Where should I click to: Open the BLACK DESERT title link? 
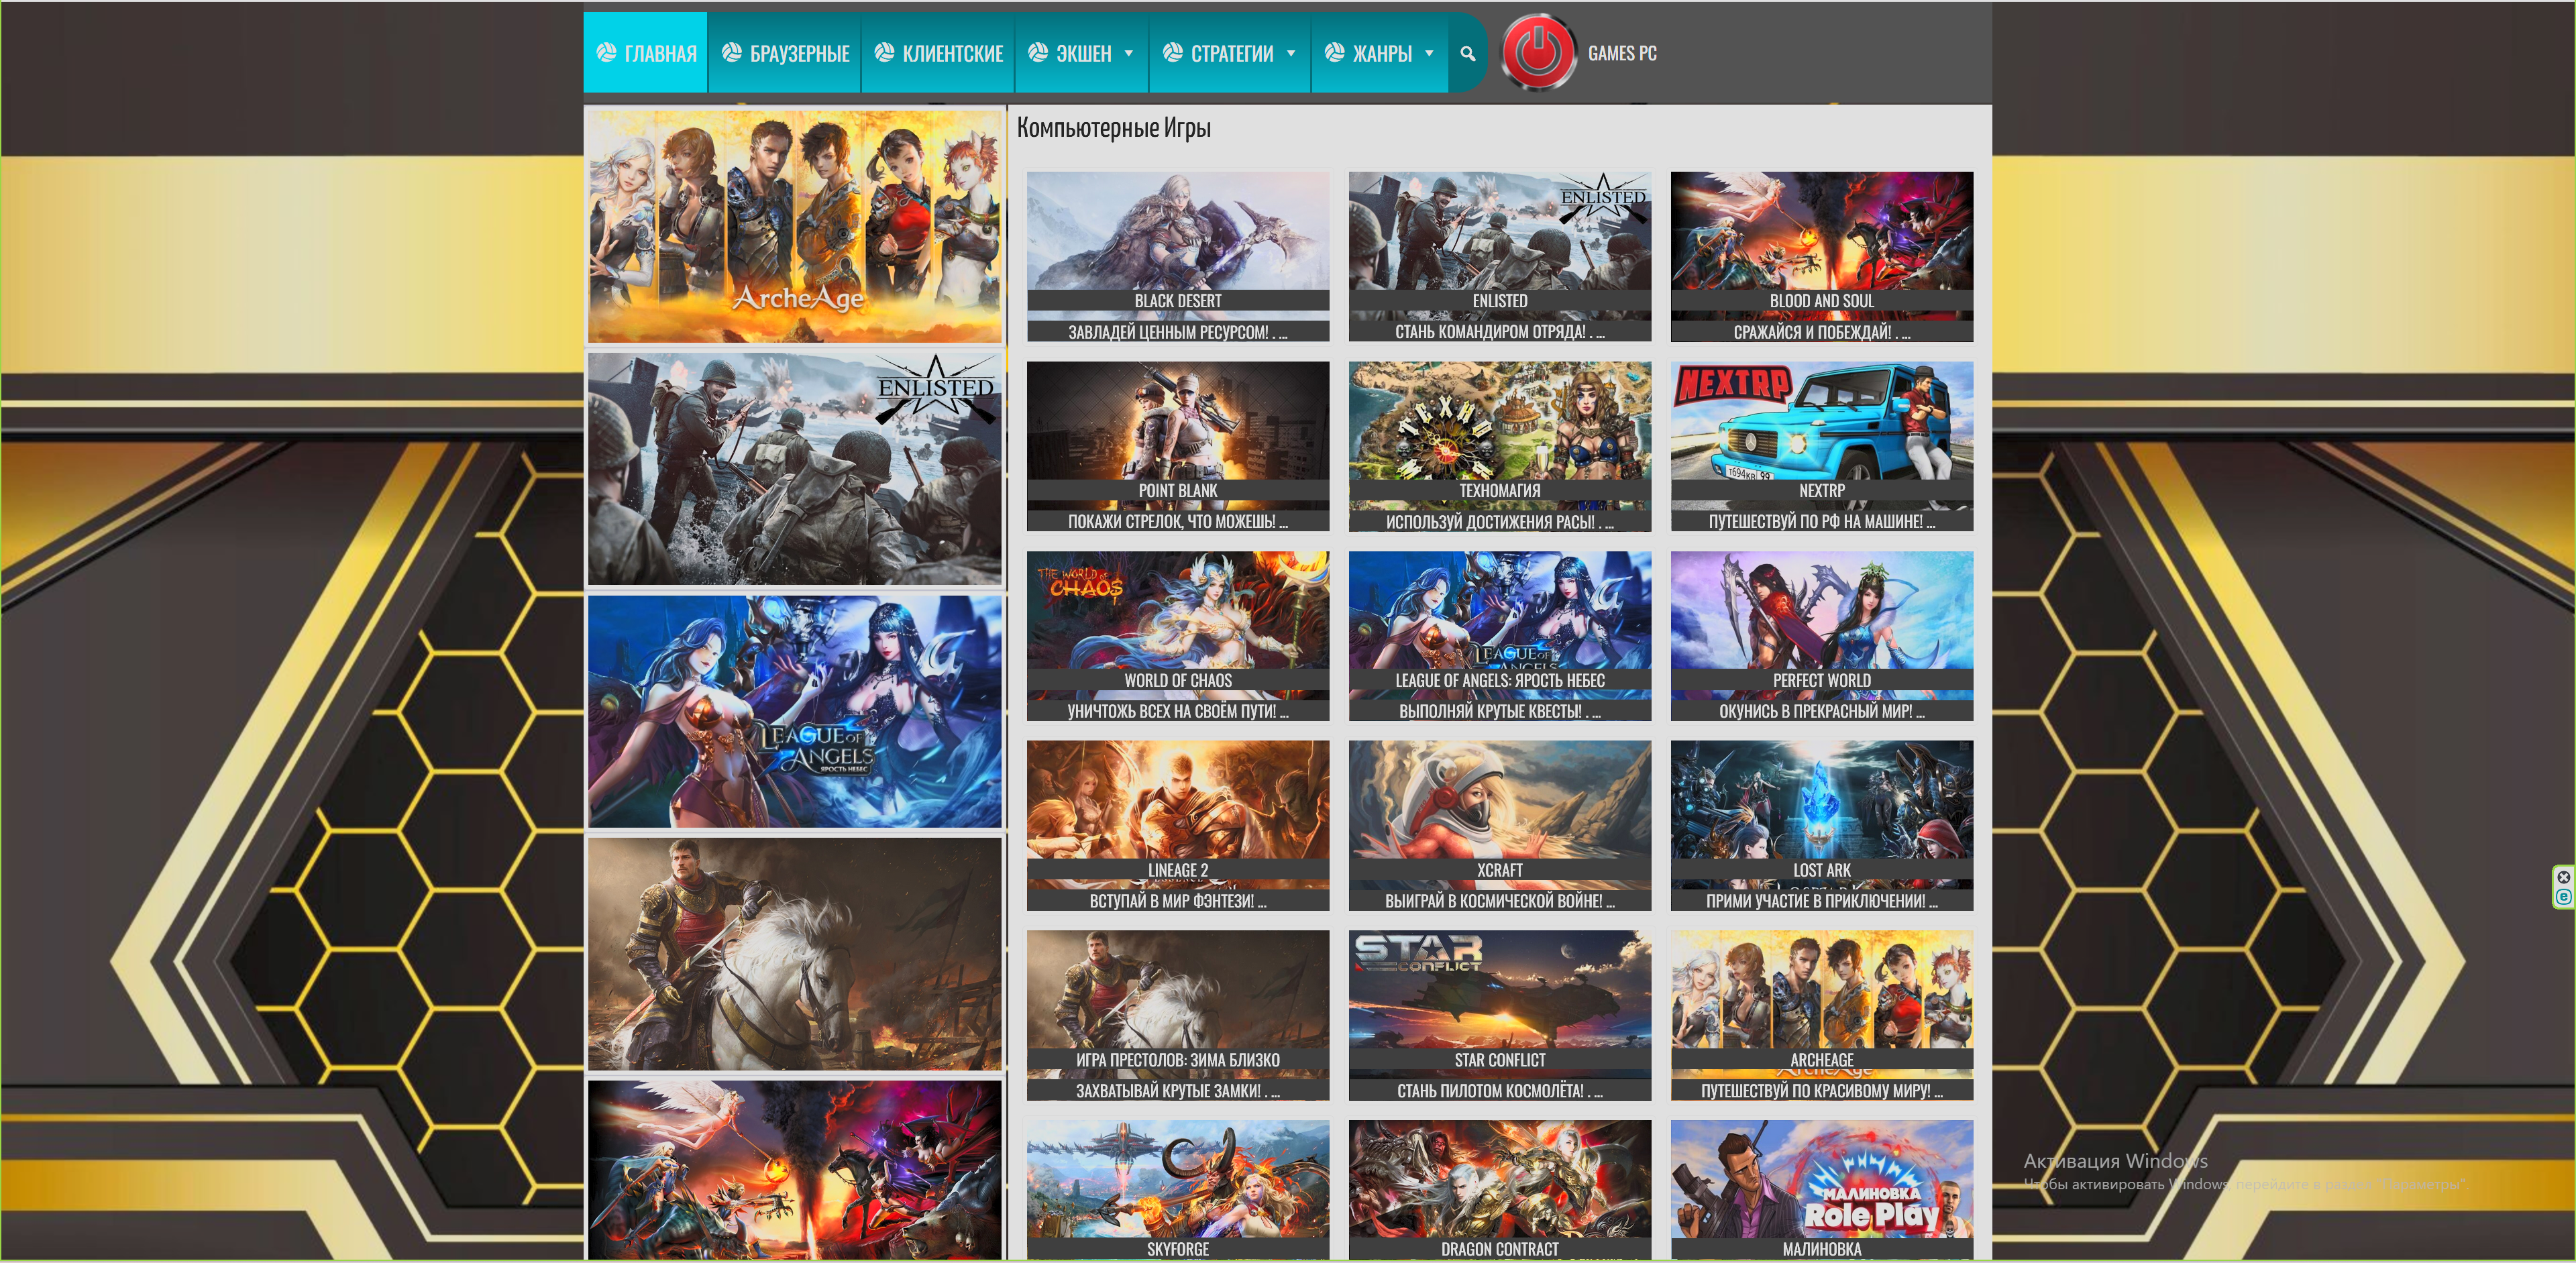[1178, 301]
